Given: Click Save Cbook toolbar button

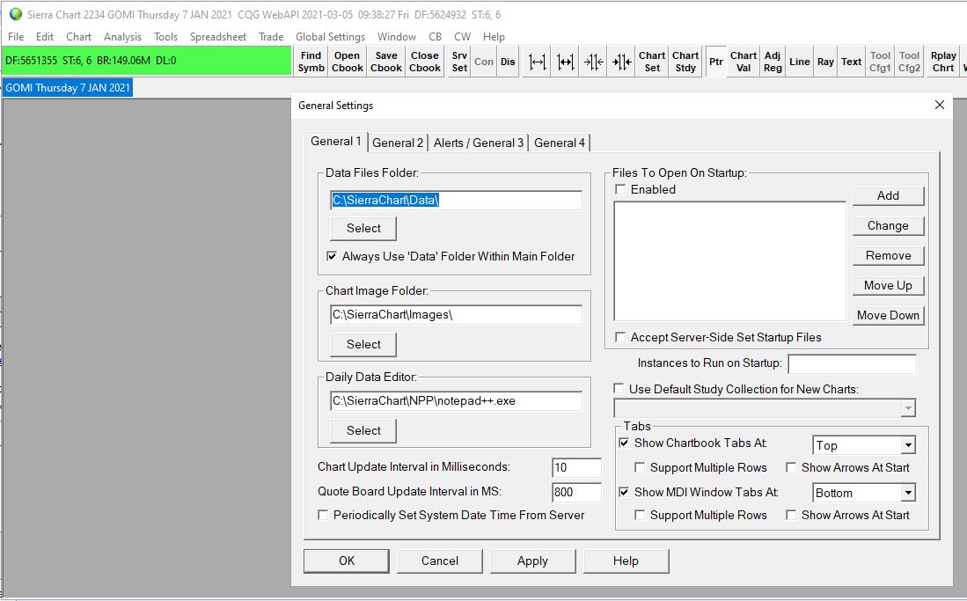Looking at the screenshot, I should 386,62.
